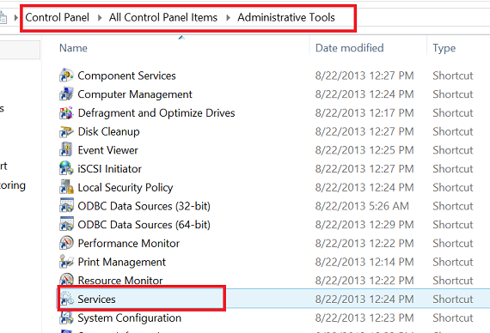
Task: Select Print Management file name
Action: click(121, 262)
